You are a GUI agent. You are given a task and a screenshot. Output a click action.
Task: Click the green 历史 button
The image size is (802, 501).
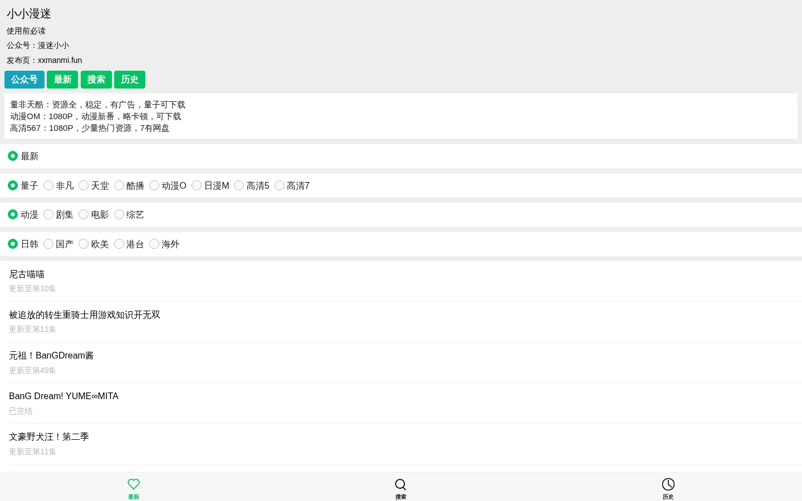point(130,80)
